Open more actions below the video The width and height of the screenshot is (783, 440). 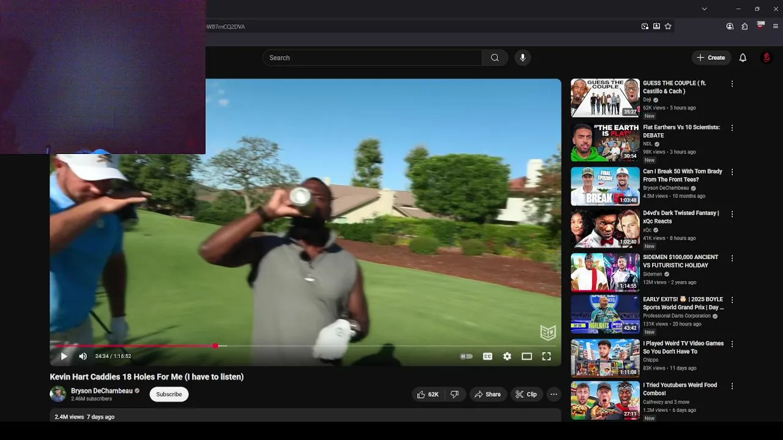coord(554,394)
